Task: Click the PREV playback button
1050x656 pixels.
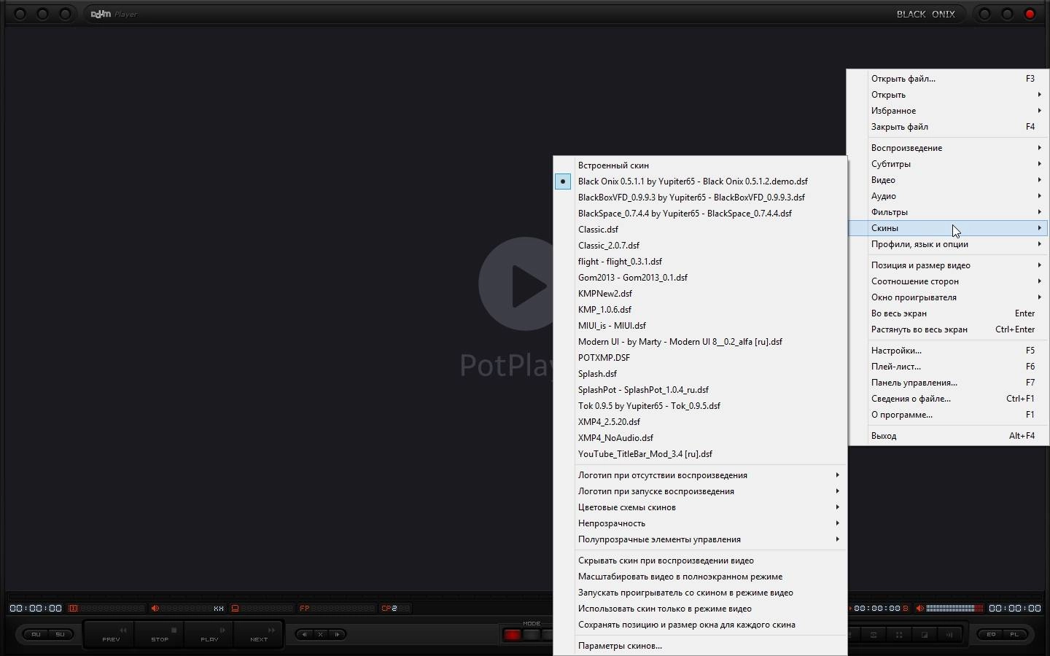Action: pyautogui.click(x=110, y=633)
